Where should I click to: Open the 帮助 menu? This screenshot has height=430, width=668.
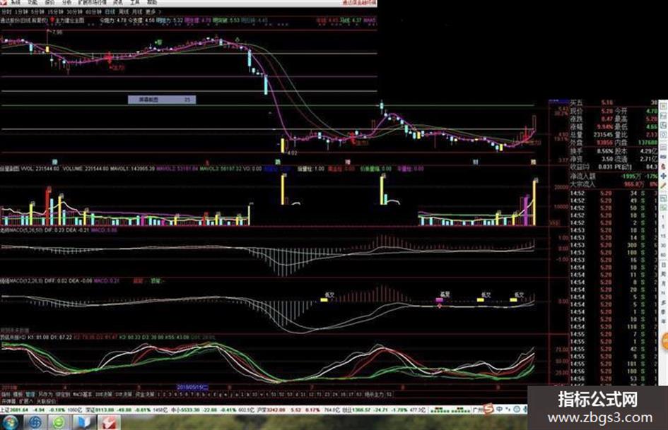click(152, 3)
